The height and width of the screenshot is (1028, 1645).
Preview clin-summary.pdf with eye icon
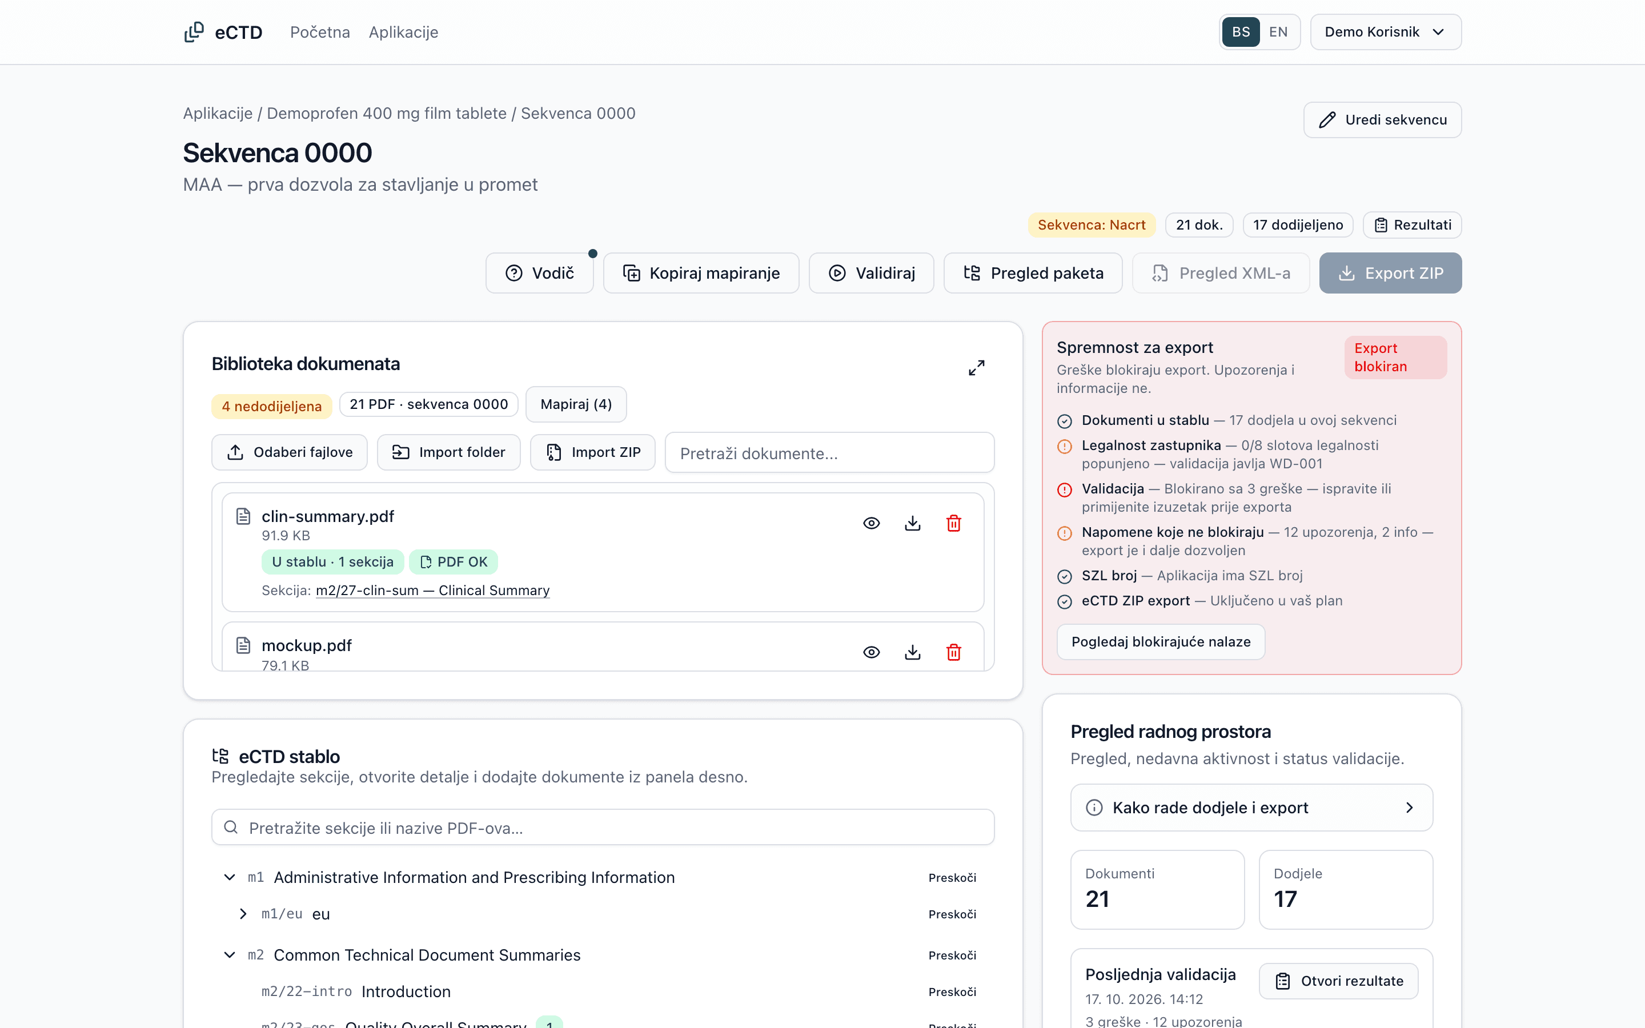pos(872,523)
